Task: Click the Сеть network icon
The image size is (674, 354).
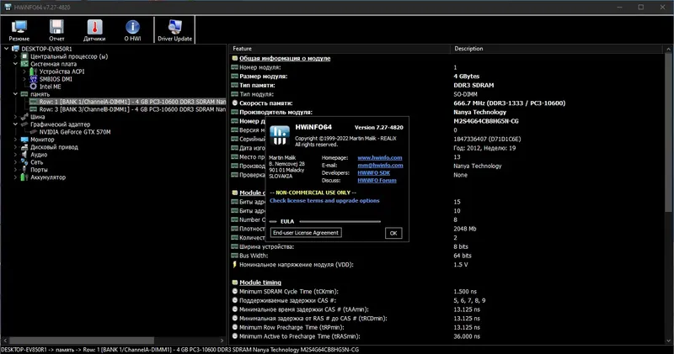Action: tap(24, 162)
